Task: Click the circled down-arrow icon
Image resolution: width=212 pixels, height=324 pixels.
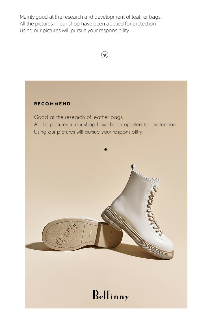Action: [x=105, y=55]
